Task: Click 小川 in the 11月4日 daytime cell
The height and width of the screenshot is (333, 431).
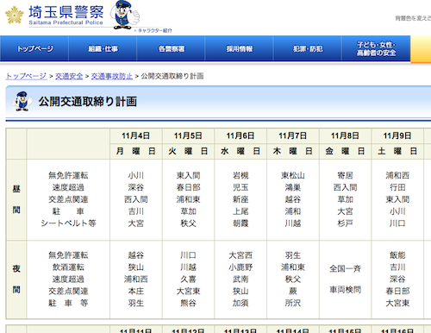Action: 136,175
